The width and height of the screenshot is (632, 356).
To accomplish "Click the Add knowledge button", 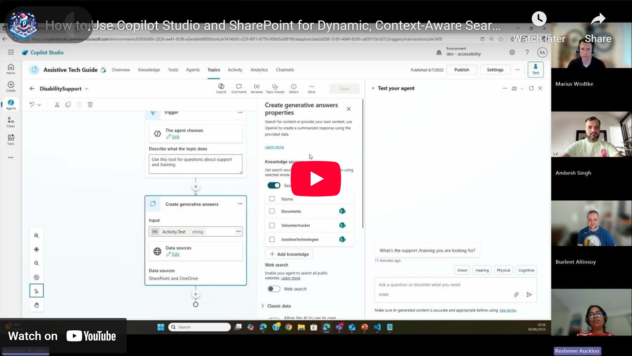I will [x=289, y=254].
